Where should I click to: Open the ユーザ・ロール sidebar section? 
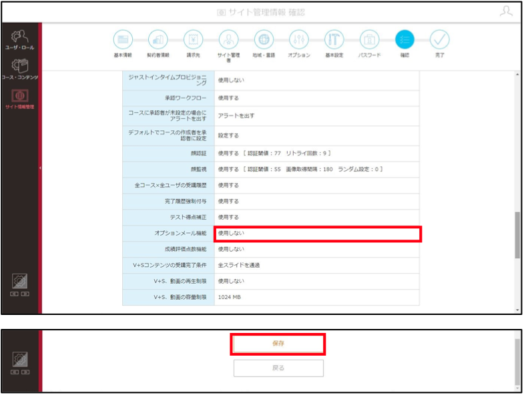coord(20,40)
